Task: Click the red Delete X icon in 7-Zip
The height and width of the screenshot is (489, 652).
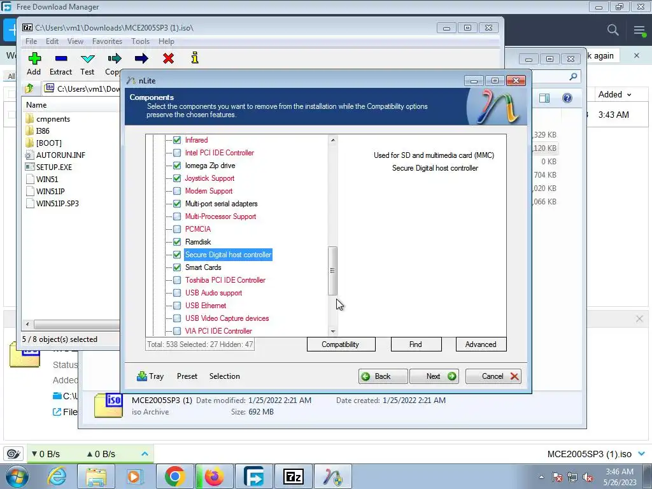Action: [168, 58]
